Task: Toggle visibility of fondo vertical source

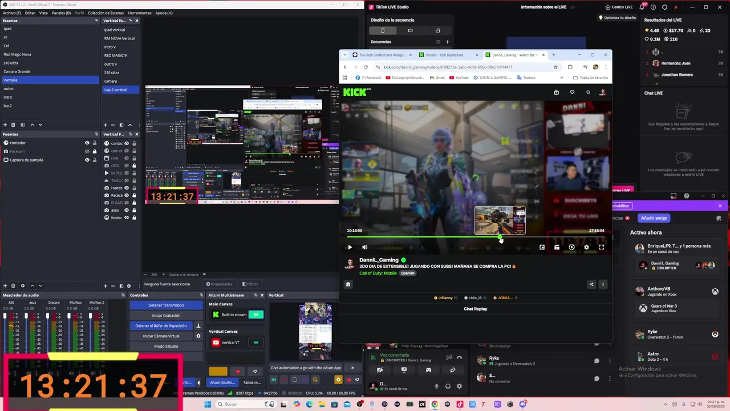Action: (x=127, y=217)
